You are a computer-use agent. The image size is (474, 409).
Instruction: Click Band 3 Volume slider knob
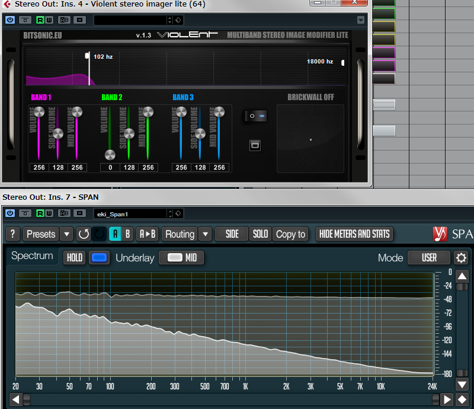pyautogui.click(x=181, y=112)
